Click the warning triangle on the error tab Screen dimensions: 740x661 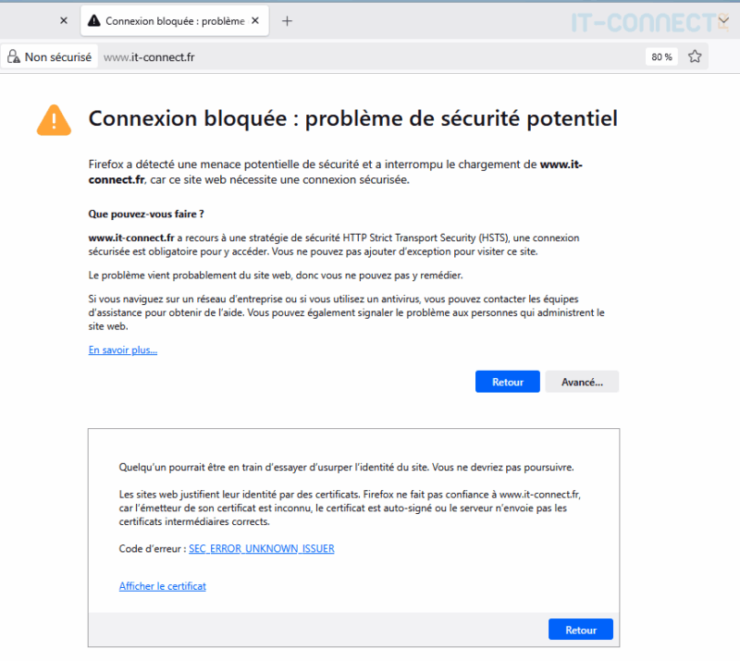(x=95, y=19)
